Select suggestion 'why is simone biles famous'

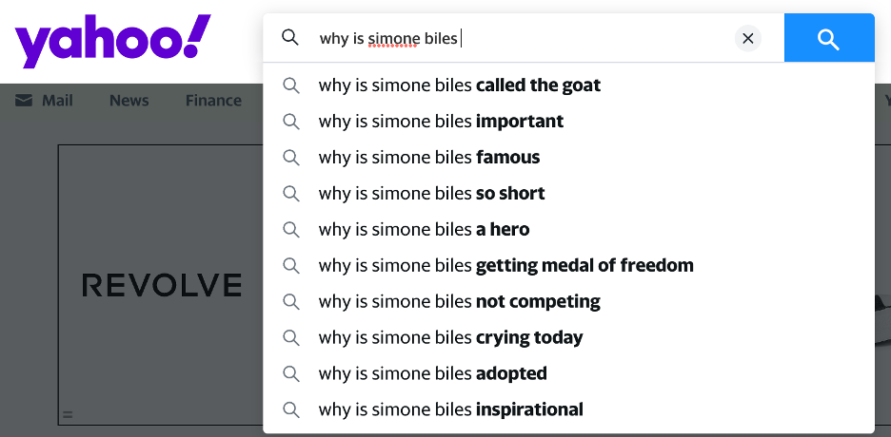429,158
